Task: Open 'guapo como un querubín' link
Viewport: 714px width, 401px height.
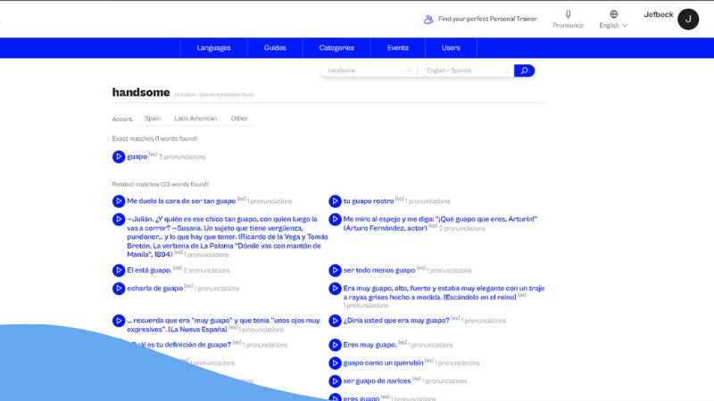Action: click(384, 363)
